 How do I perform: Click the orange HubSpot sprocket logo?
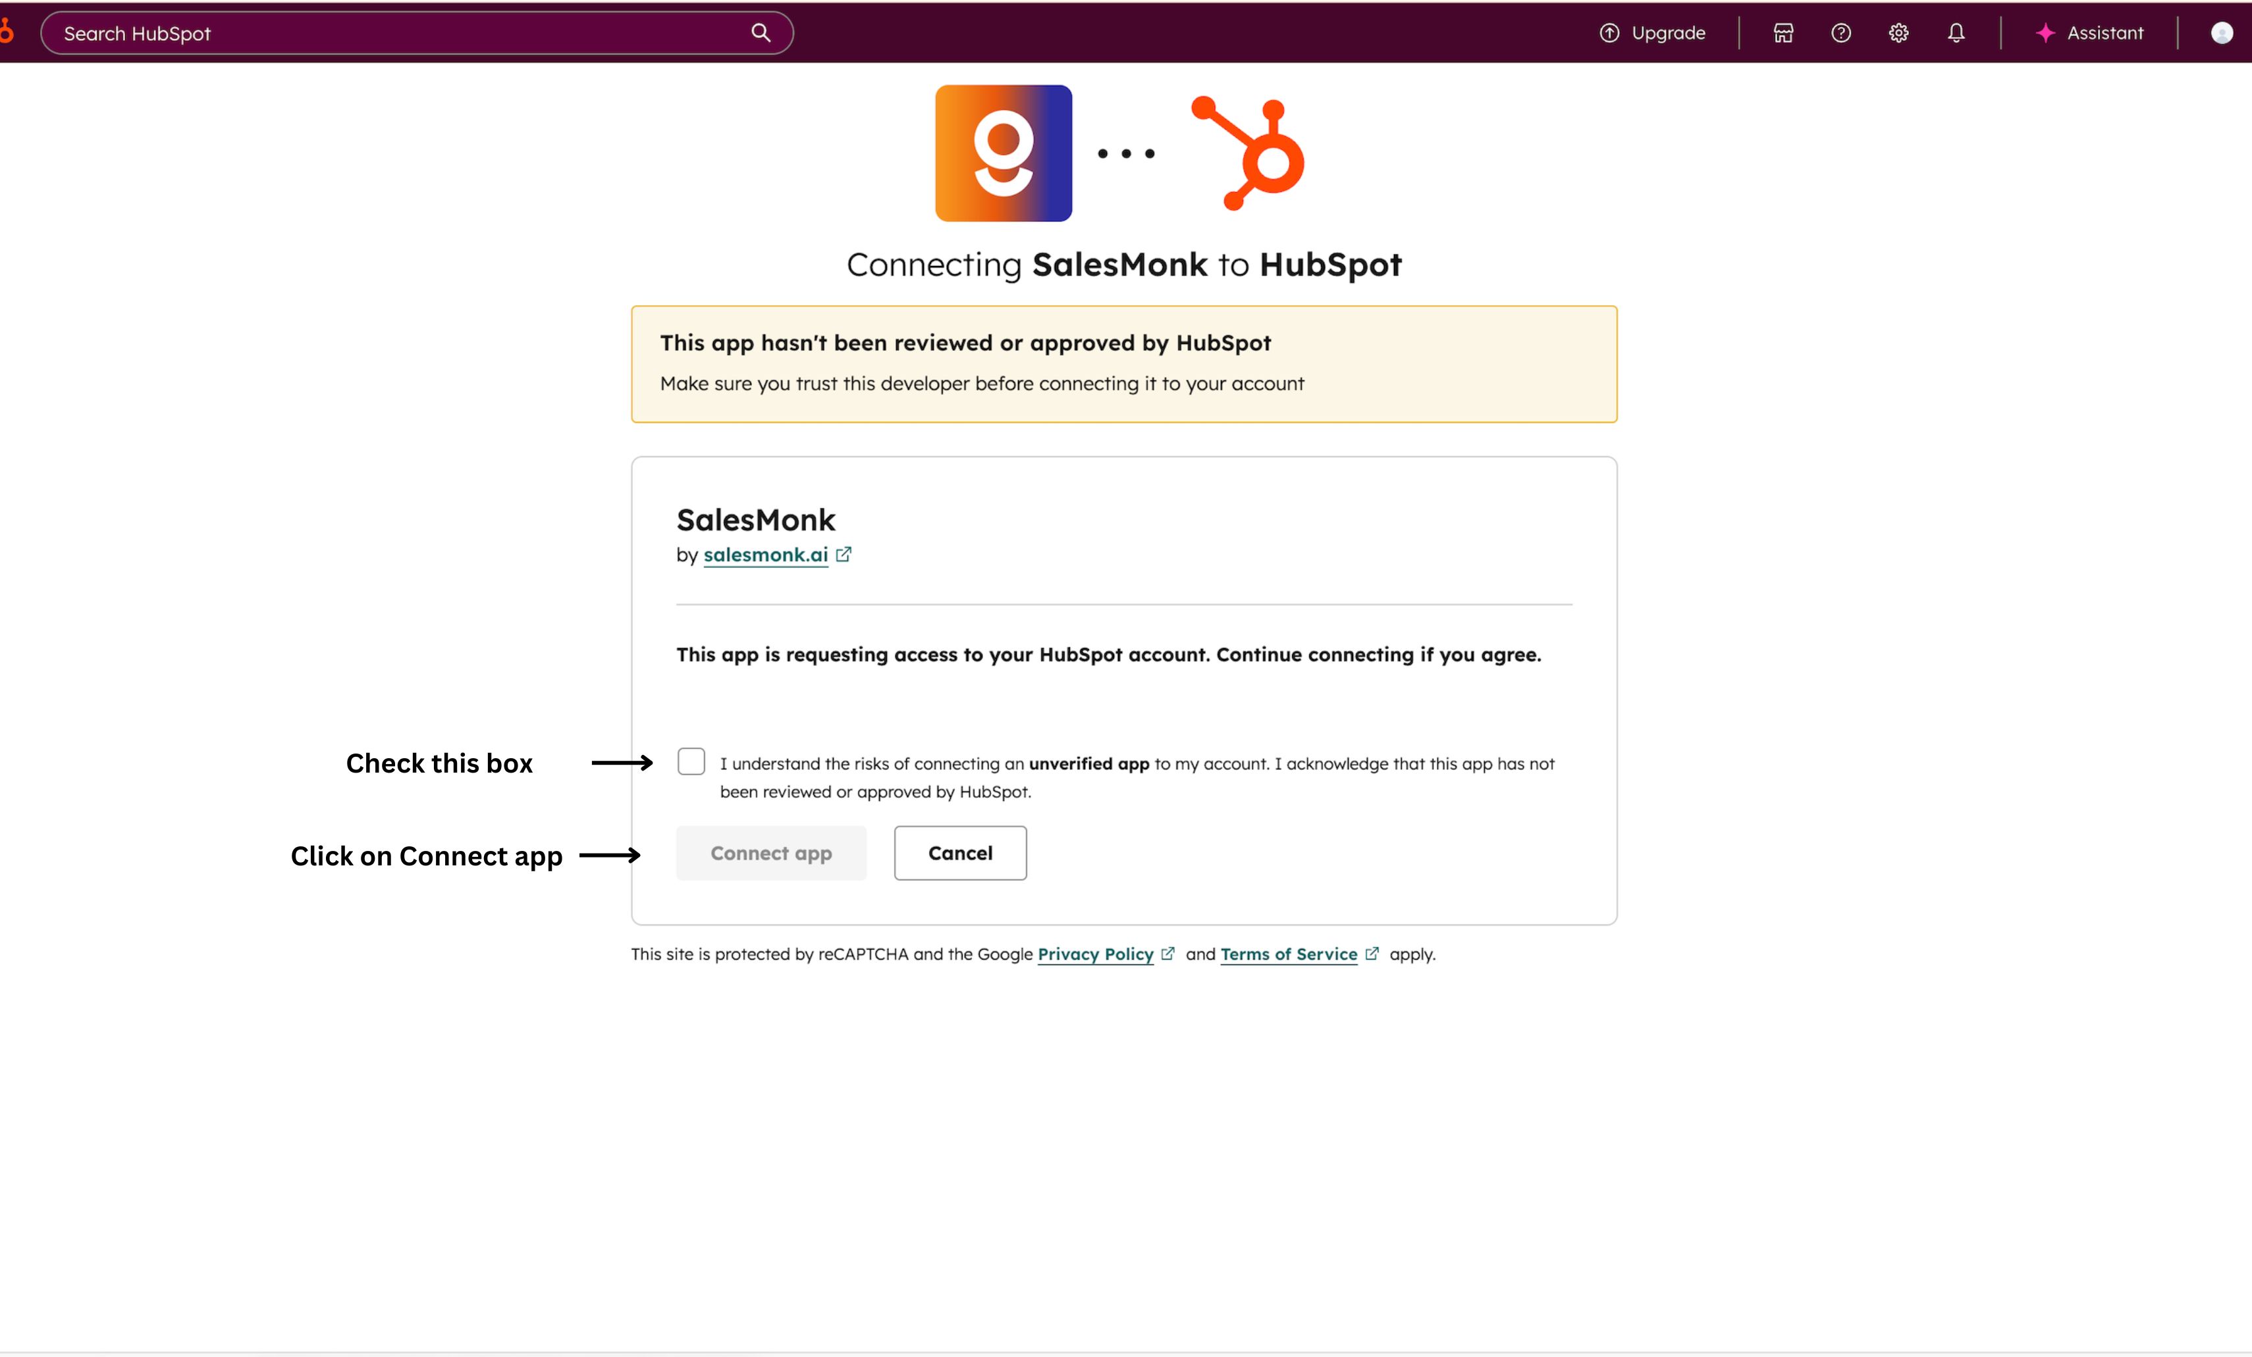(1249, 153)
